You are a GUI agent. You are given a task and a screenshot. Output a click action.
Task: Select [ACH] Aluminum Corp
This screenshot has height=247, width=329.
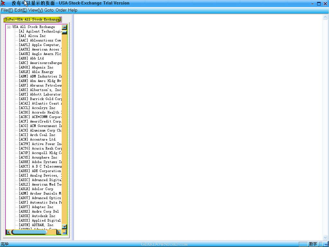tap(40, 131)
